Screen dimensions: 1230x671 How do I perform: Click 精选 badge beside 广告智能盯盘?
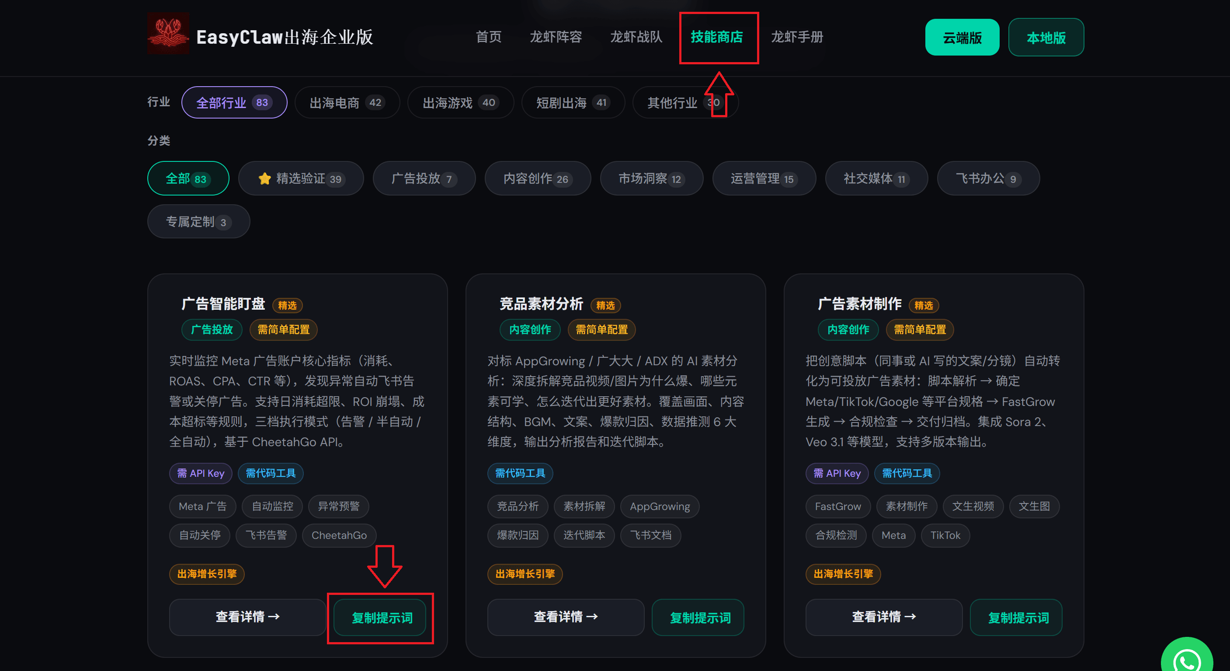click(x=288, y=305)
